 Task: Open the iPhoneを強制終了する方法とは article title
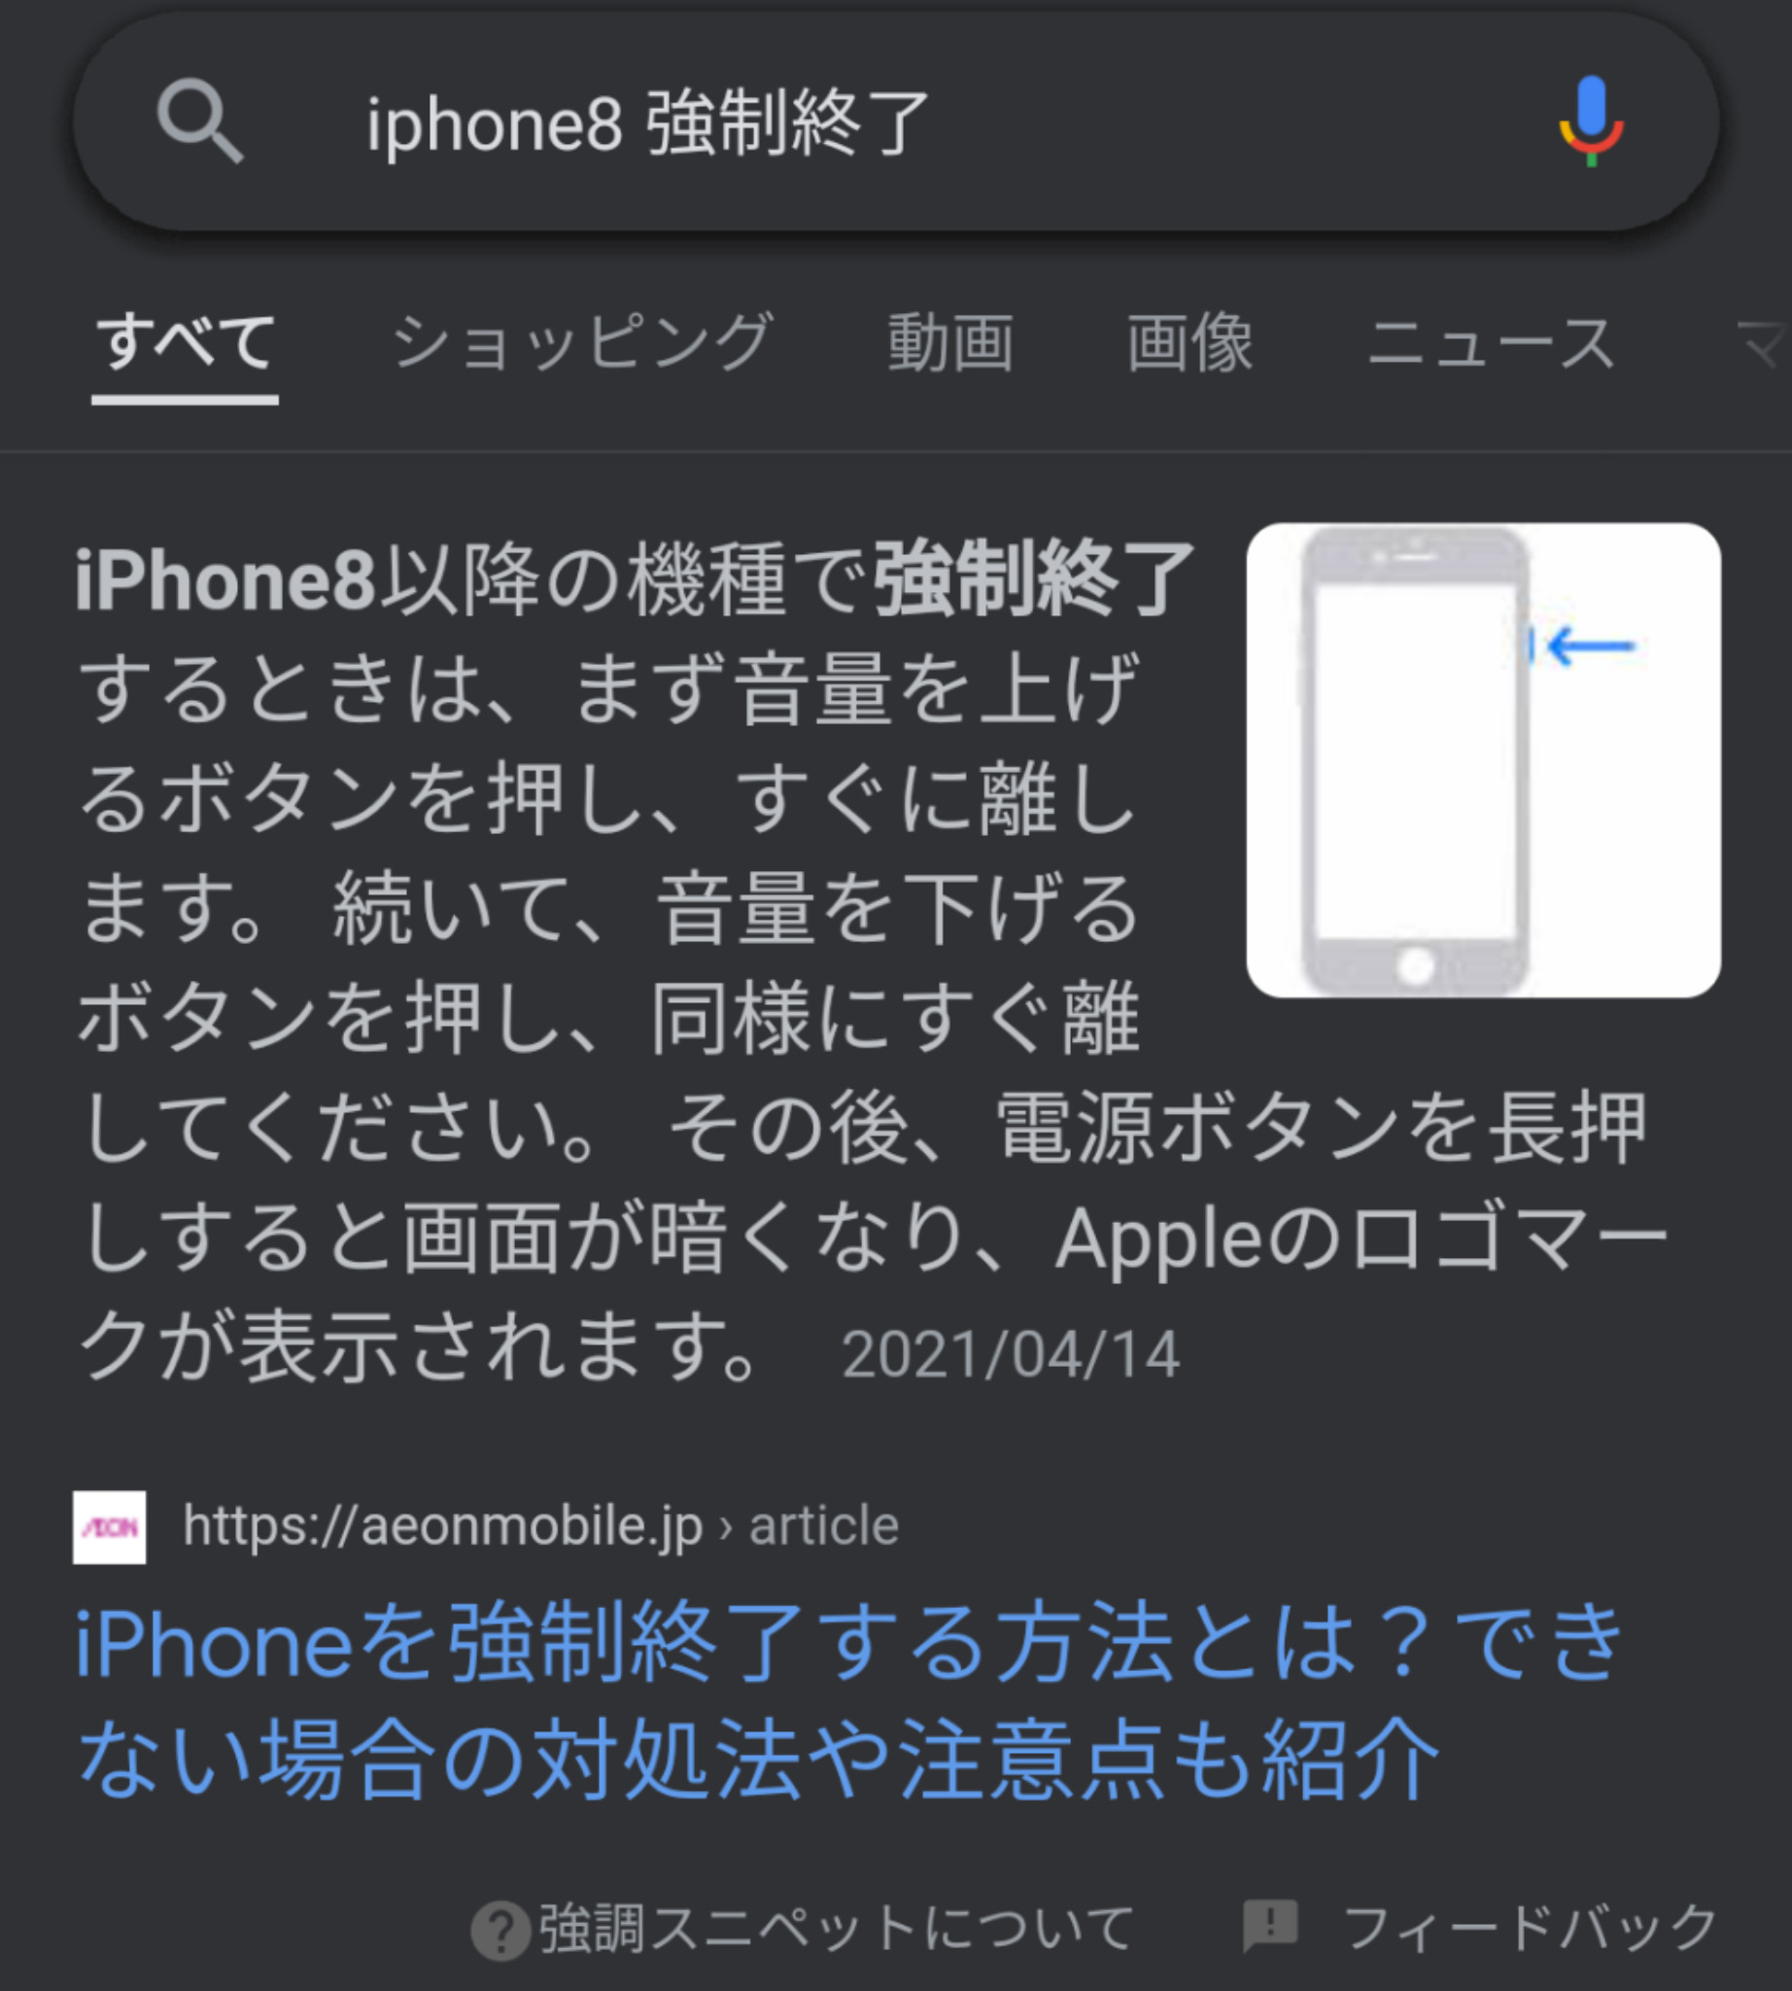846,1699
